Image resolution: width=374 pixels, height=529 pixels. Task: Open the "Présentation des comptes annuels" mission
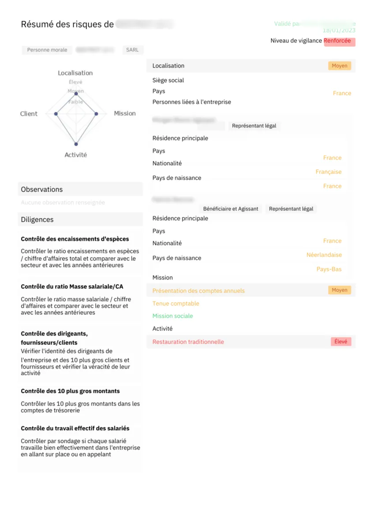pyautogui.click(x=198, y=291)
